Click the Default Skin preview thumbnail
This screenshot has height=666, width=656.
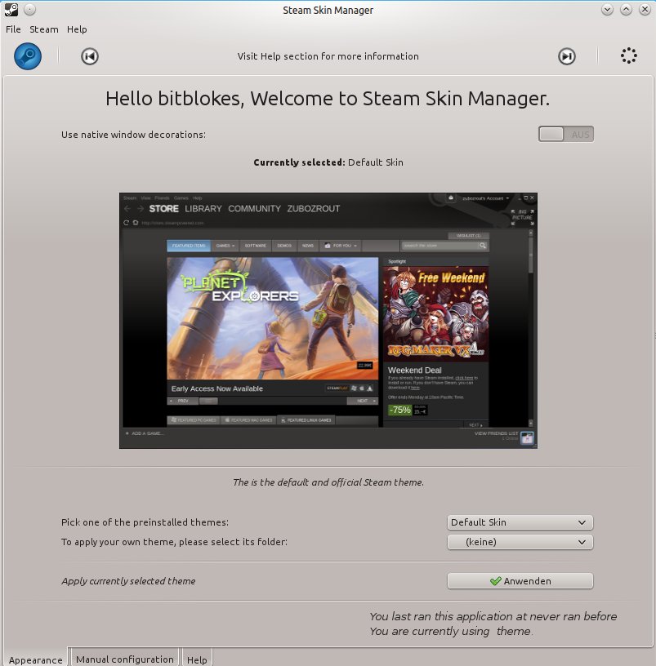pos(328,321)
